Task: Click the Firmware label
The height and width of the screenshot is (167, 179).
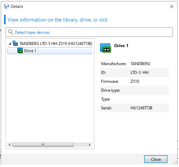Action: tap(110, 82)
